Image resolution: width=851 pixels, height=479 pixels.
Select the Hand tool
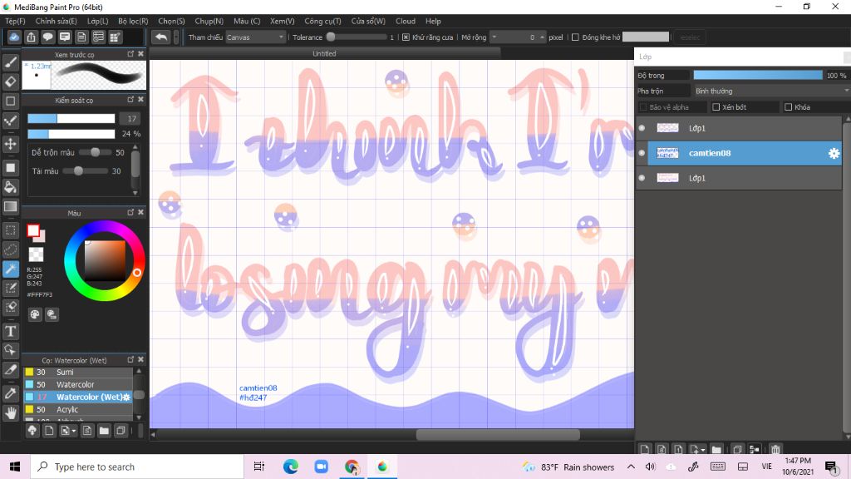tap(10, 412)
